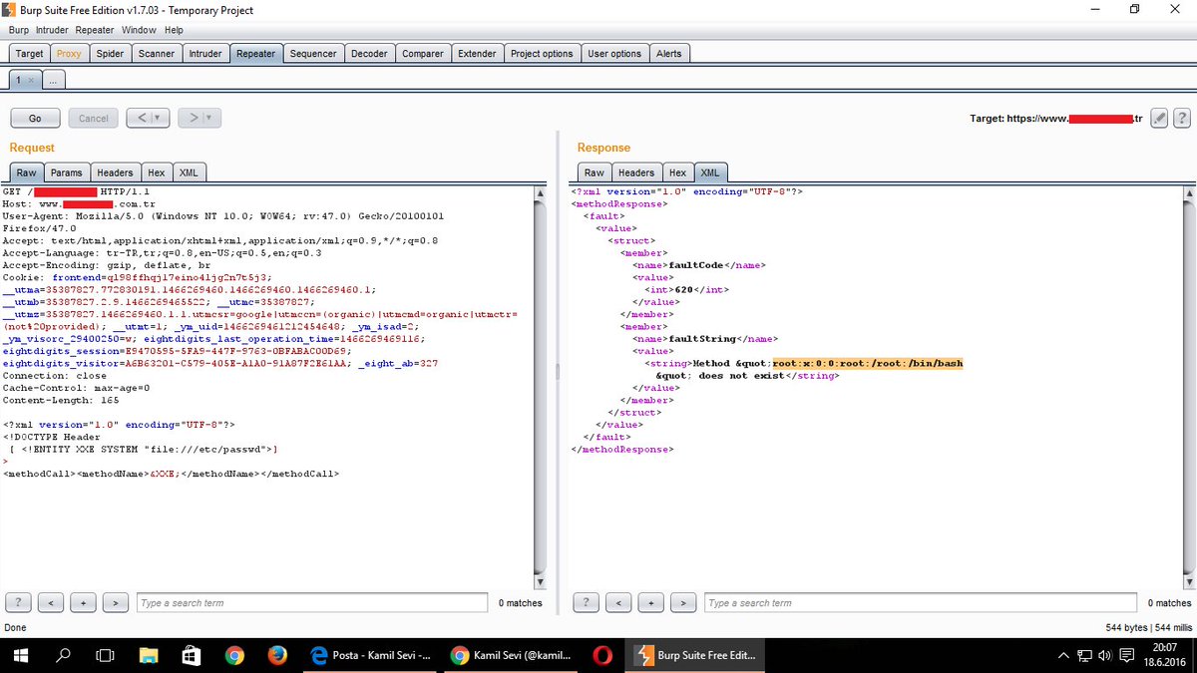Open Windows taskbar search

click(63, 655)
